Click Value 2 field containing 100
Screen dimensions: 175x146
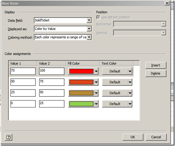(52, 71)
